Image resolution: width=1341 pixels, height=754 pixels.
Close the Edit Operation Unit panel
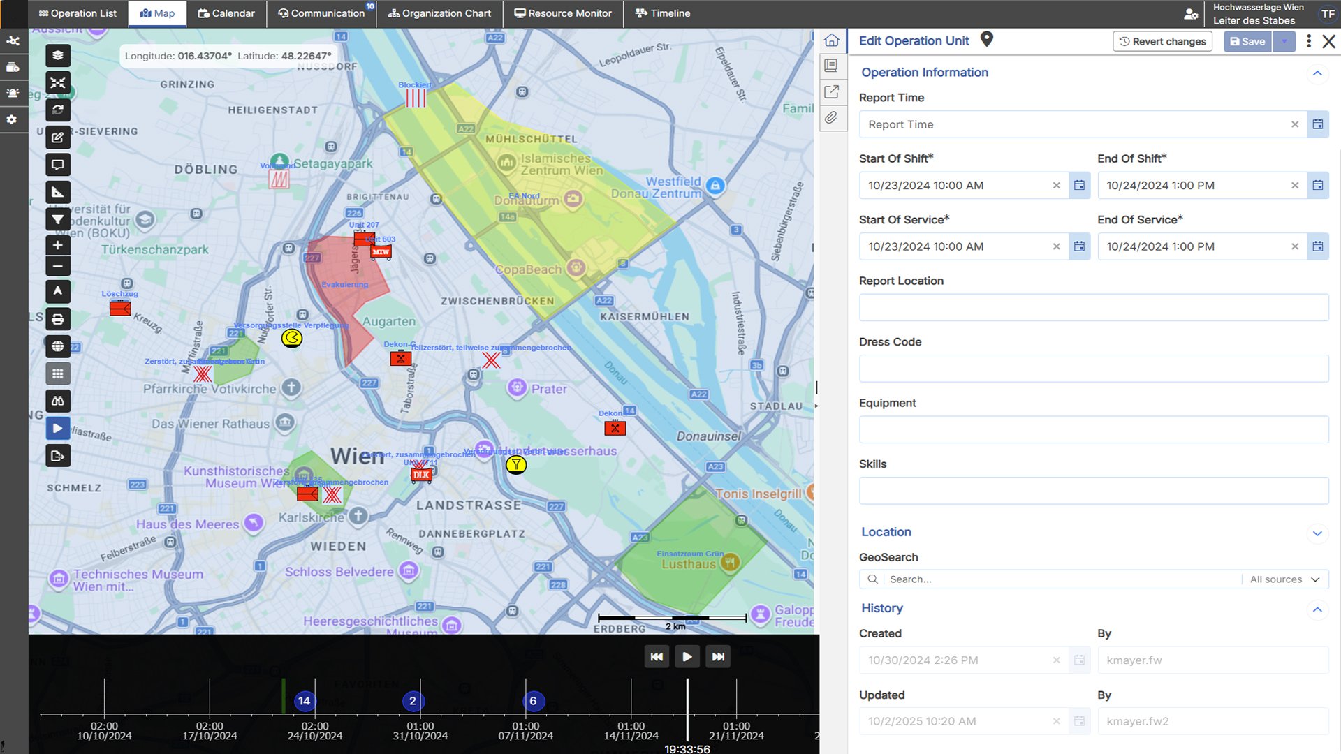(x=1329, y=41)
